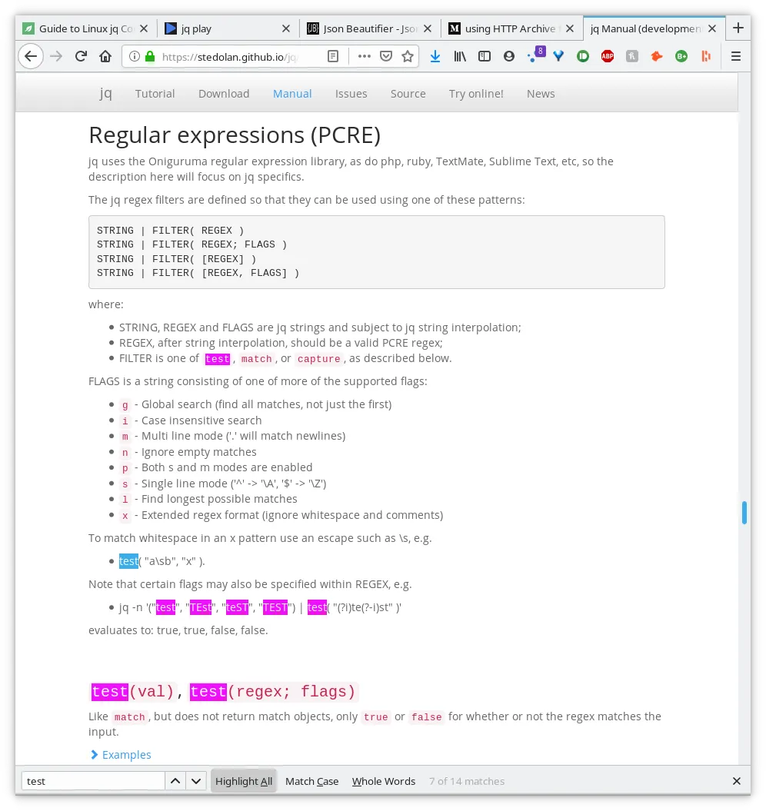The width and height of the screenshot is (766, 811).
Task: Open the News nav link
Action: tap(541, 94)
